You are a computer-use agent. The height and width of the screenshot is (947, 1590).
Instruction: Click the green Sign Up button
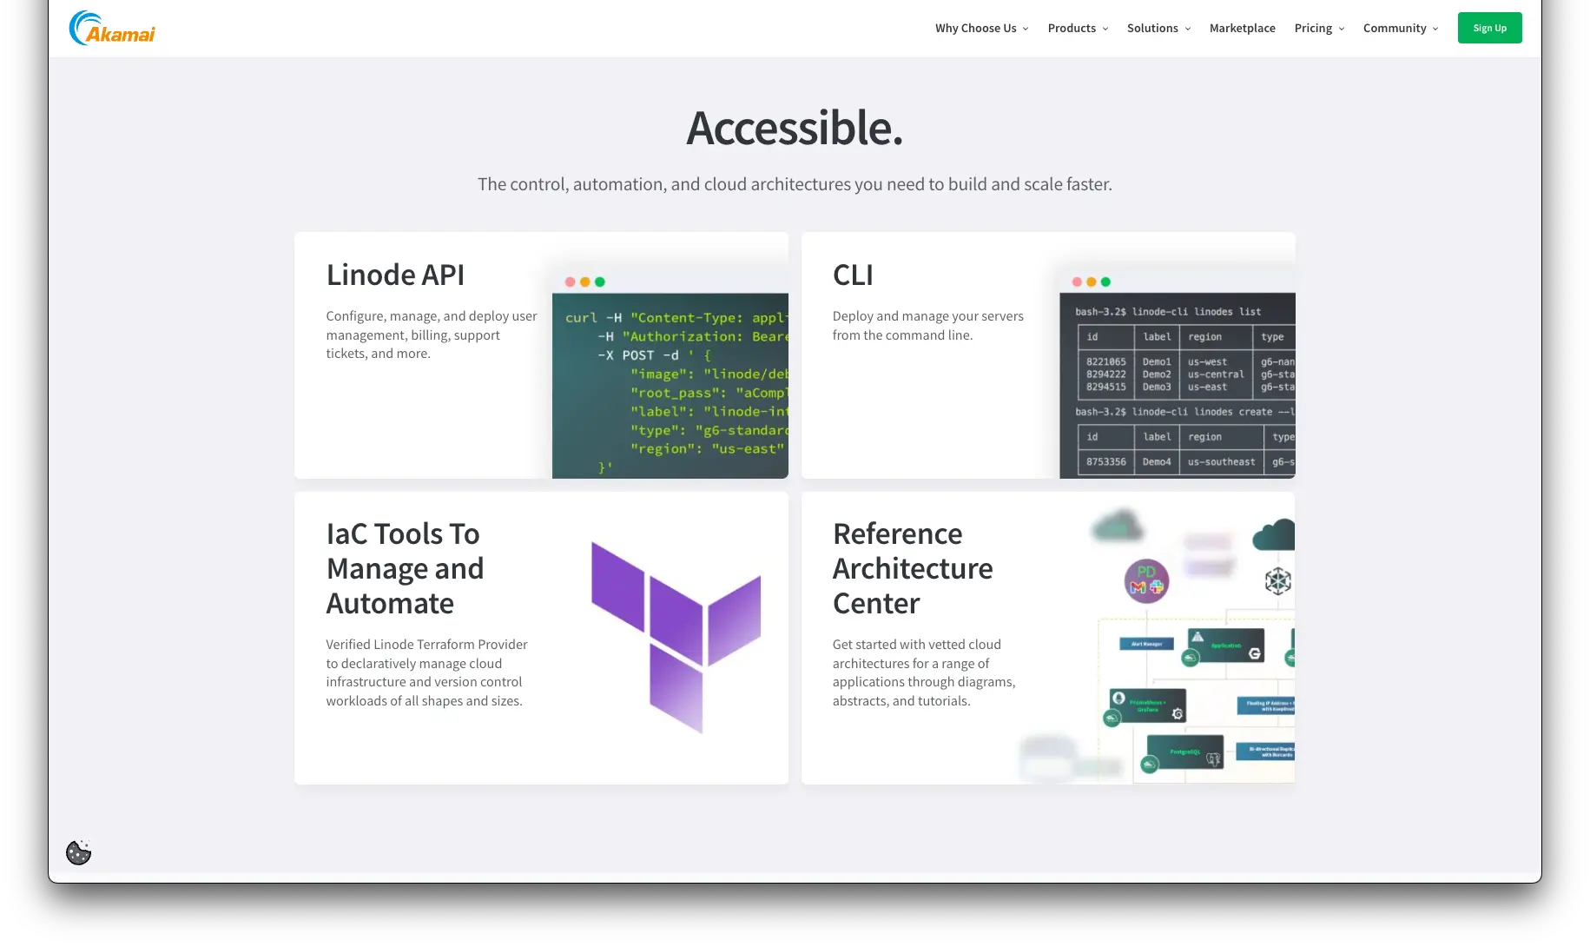[1489, 28]
